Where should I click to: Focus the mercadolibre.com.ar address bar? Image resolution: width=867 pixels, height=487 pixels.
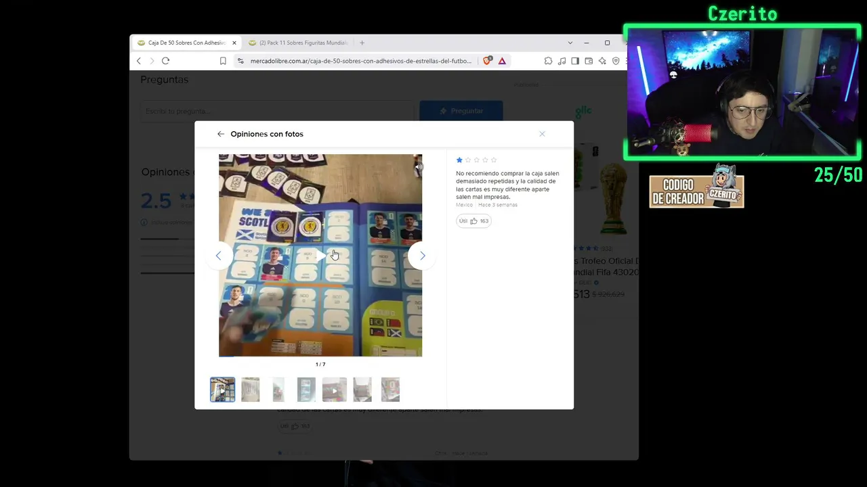(x=360, y=61)
